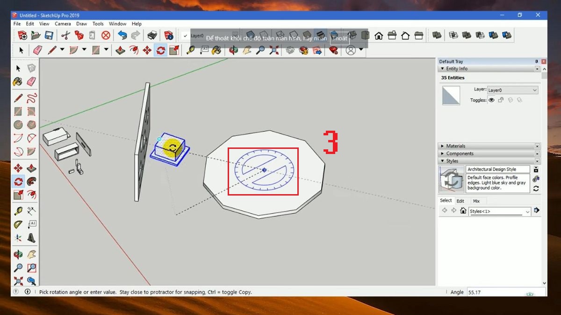Click the Thoát exit fullscreen button
Viewport: 561px width, 315px height.
(339, 38)
